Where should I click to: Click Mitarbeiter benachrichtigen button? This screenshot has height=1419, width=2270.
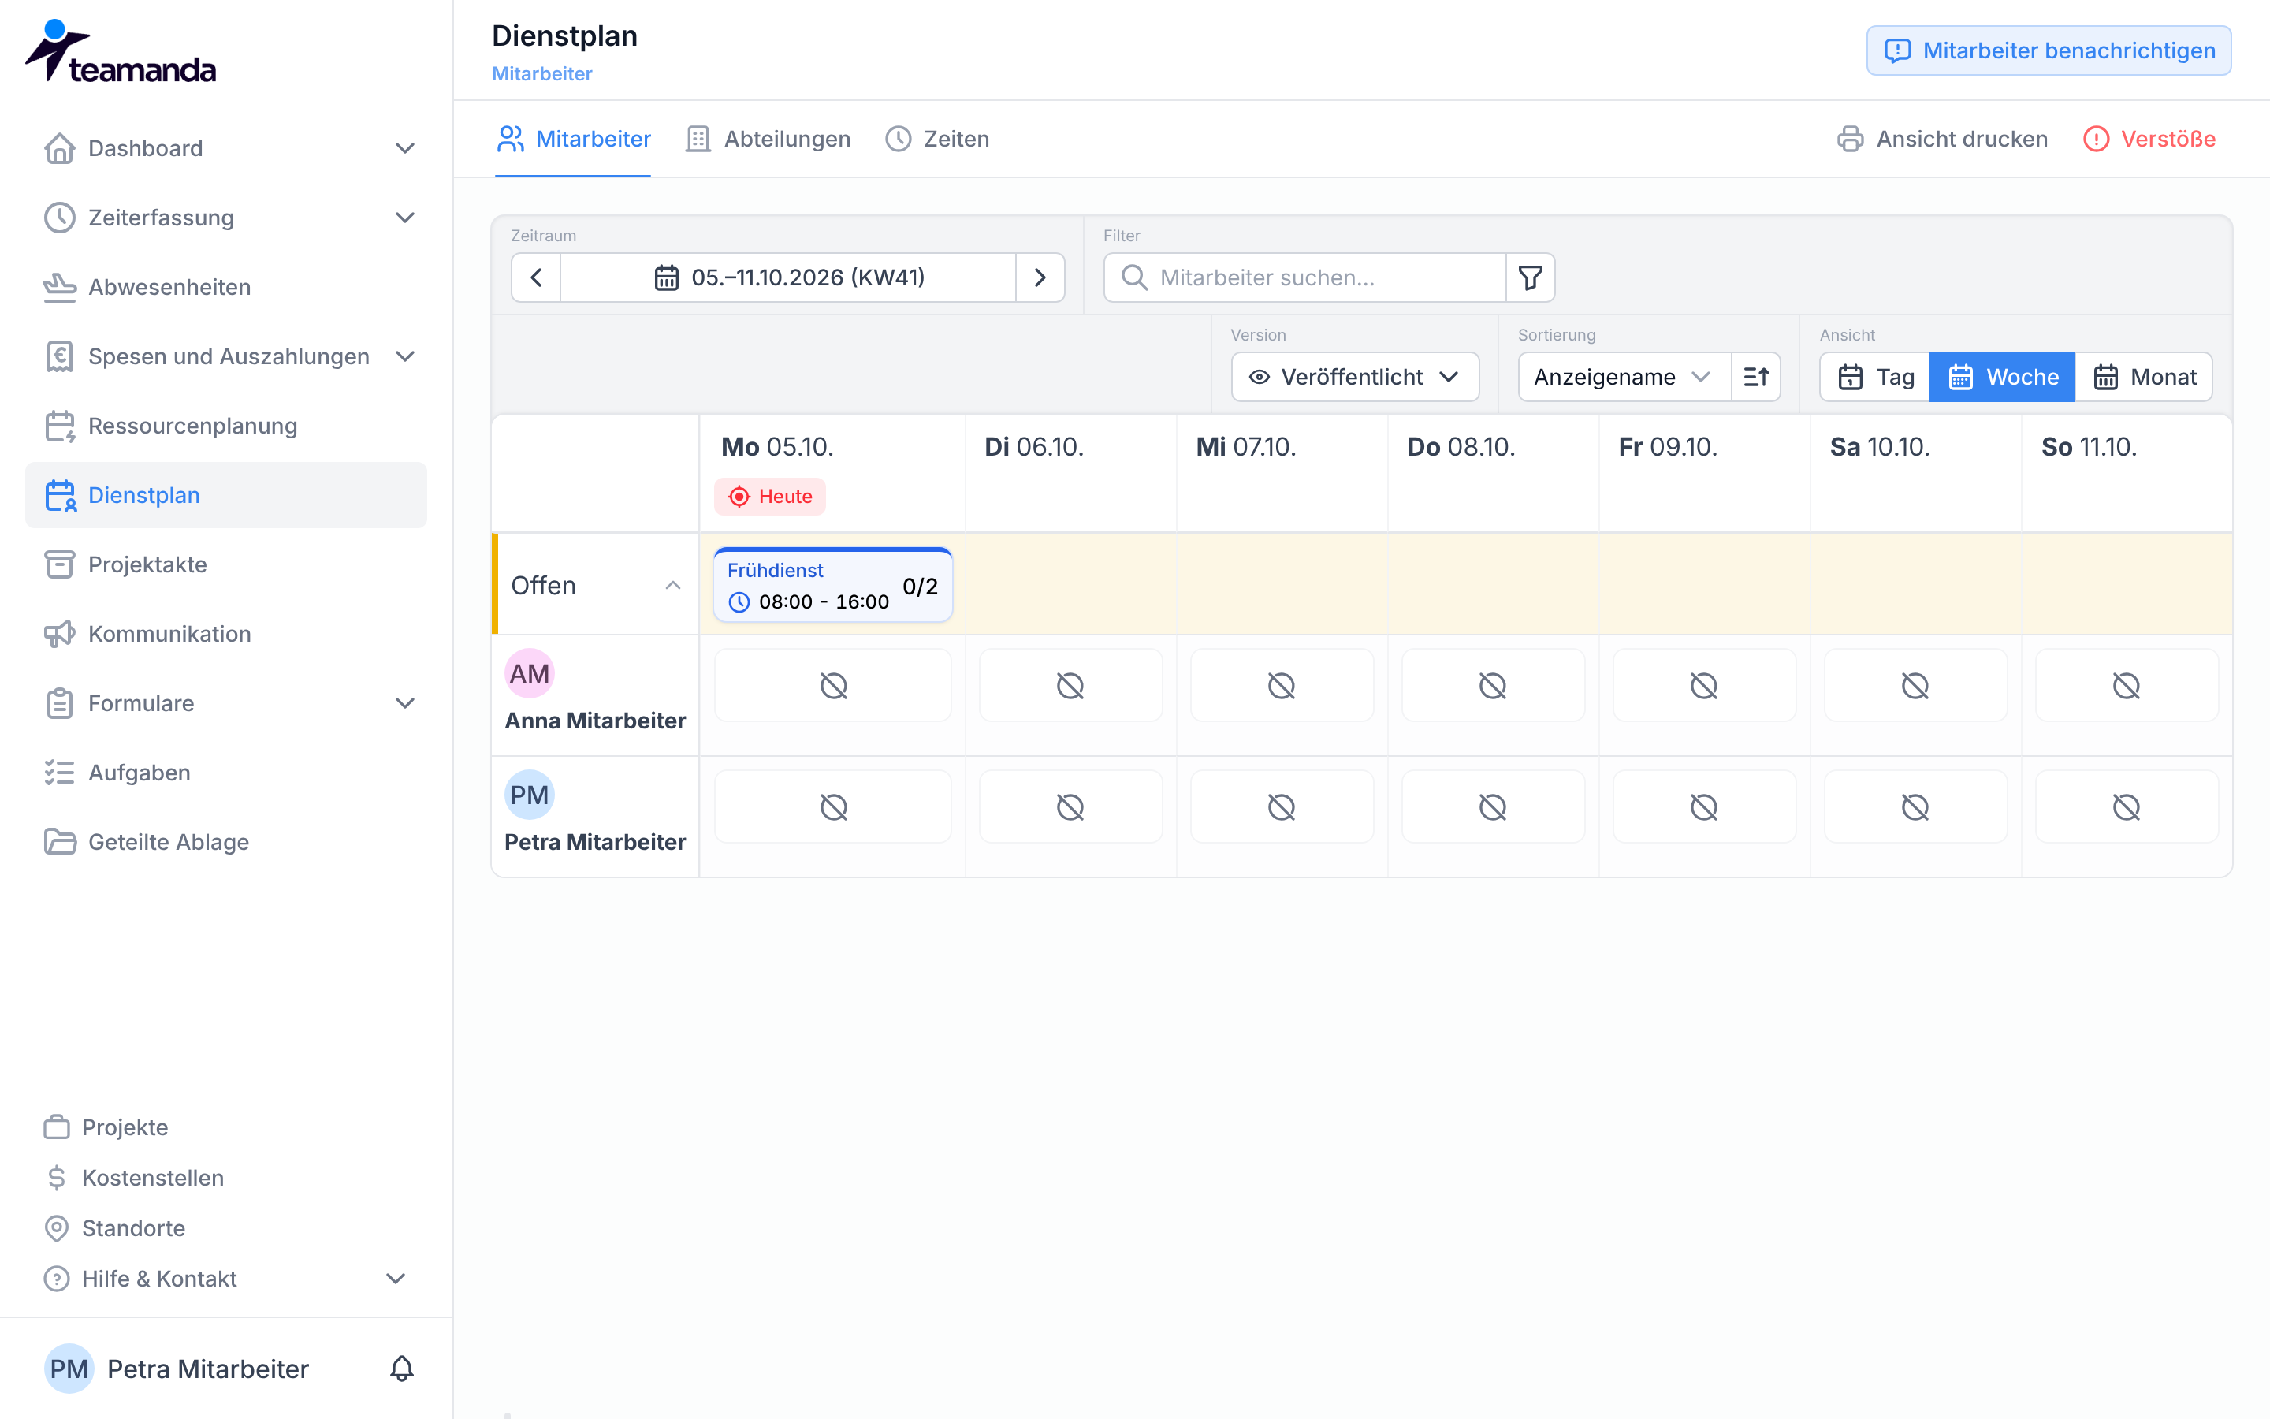[x=2049, y=50]
